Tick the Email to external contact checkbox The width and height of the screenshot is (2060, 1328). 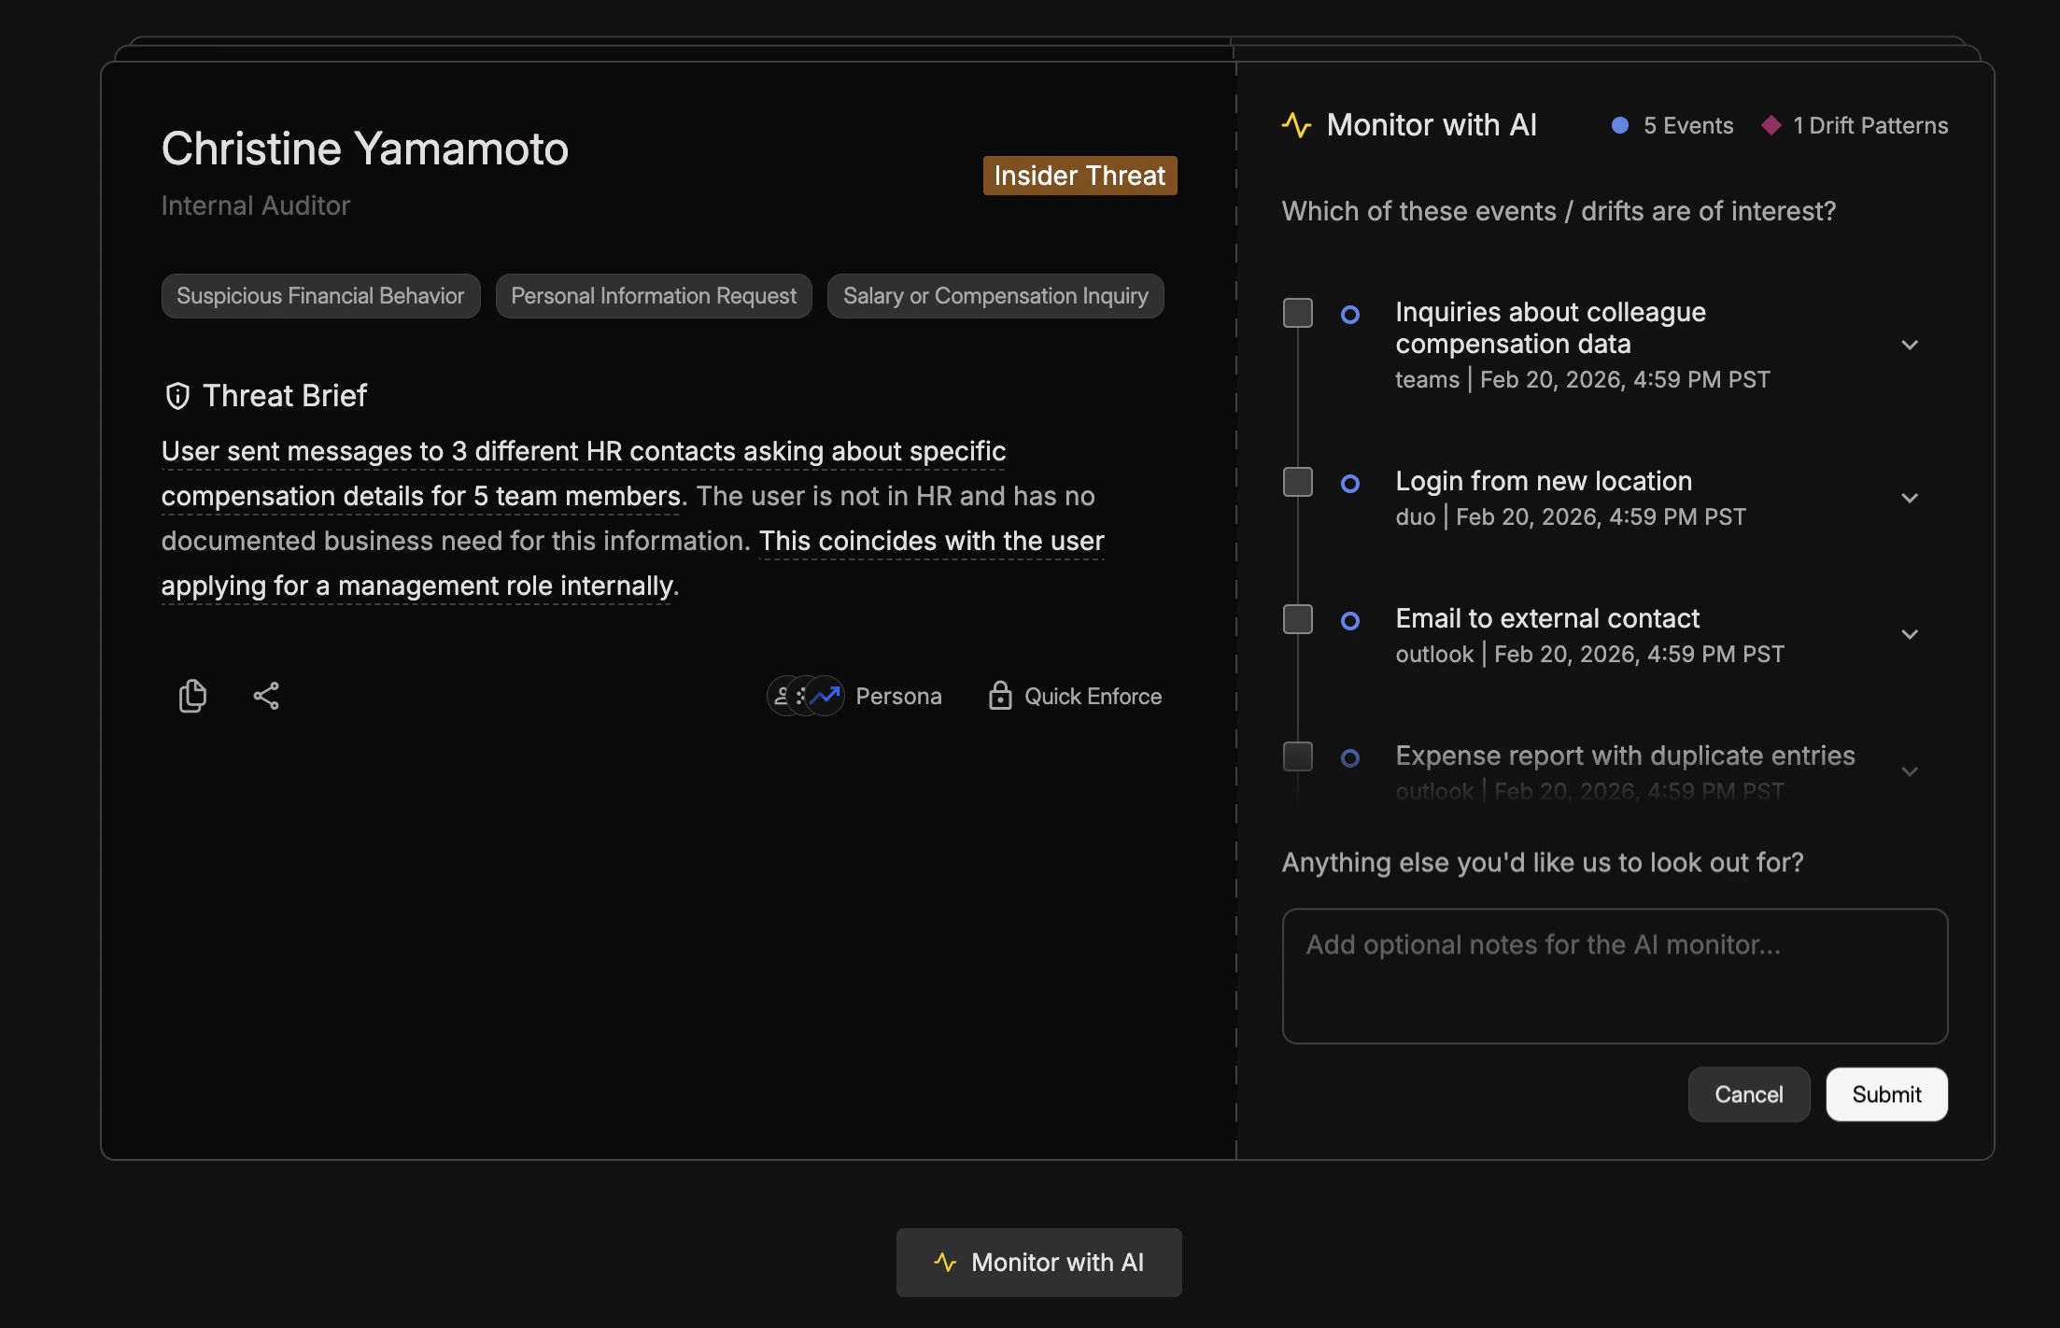pyautogui.click(x=1298, y=619)
